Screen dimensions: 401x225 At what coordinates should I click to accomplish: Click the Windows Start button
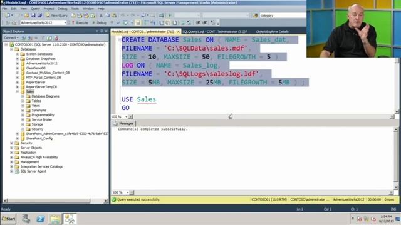pyautogui.click(x=9, y=219)
